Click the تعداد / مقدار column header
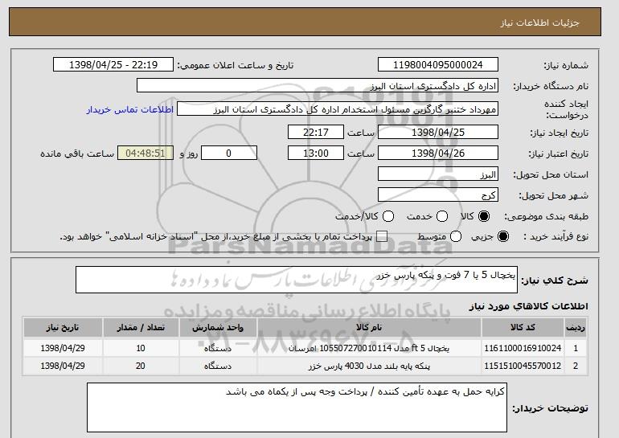Image resolution: width=619 pixels, height=438 pixels. 141,328
